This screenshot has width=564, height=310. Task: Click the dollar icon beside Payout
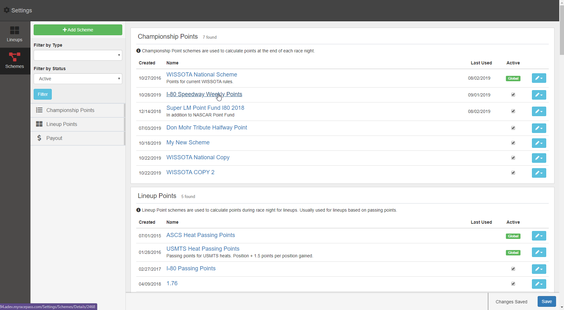coord(39,138)
